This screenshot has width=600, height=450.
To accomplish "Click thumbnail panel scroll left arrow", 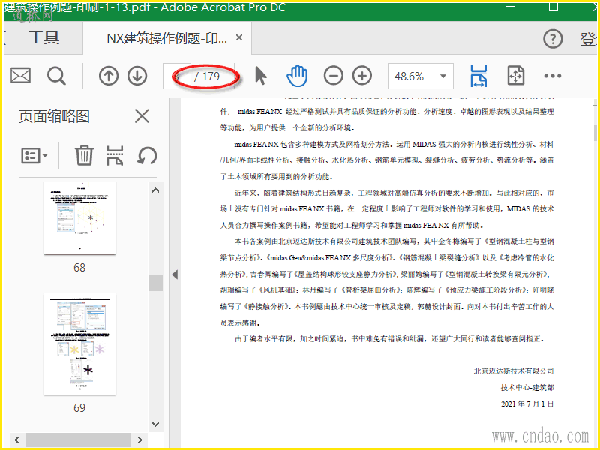I will 16,439.
